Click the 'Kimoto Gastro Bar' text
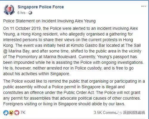 tap(88, 45)
